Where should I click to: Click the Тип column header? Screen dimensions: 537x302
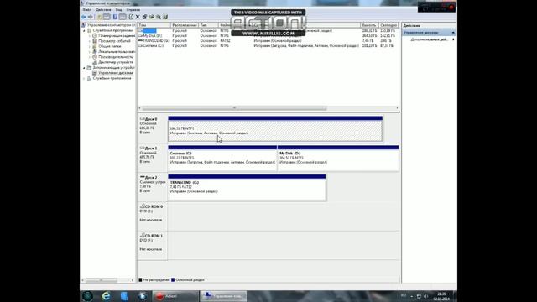pyautogui.click(x=208, y=25)
